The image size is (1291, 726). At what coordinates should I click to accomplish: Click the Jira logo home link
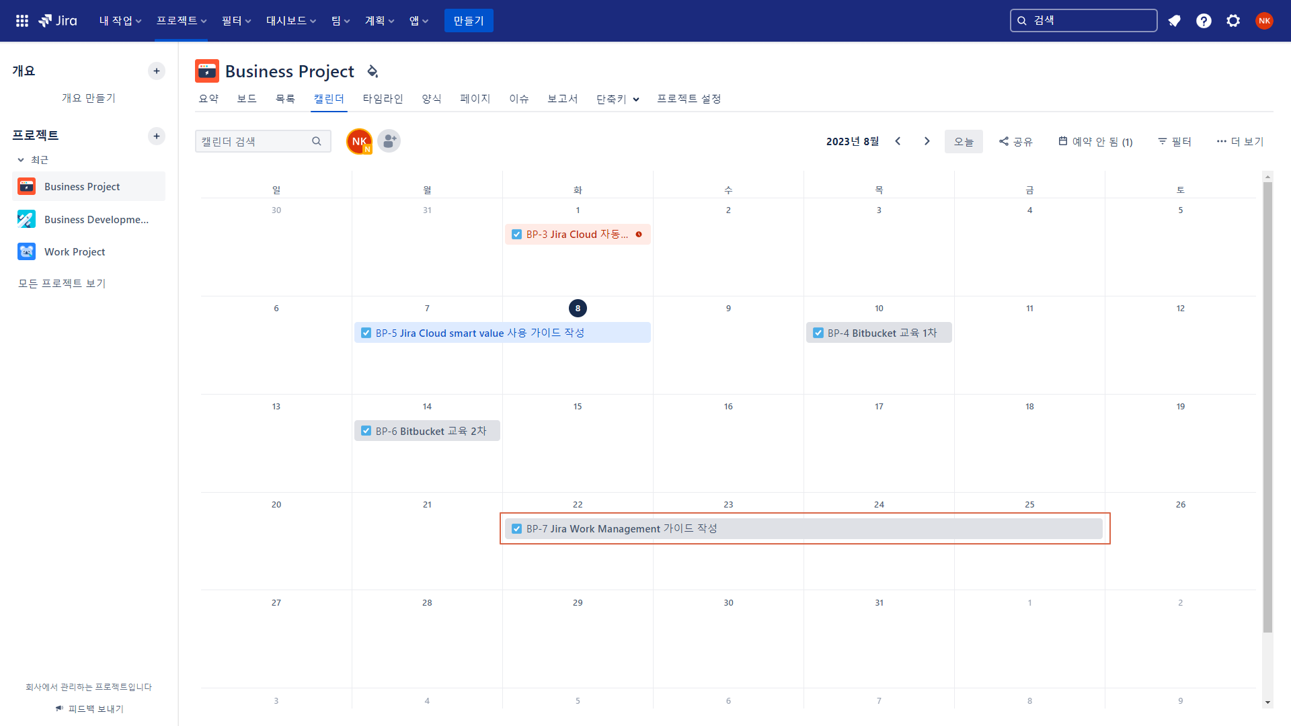pos(58,21)
